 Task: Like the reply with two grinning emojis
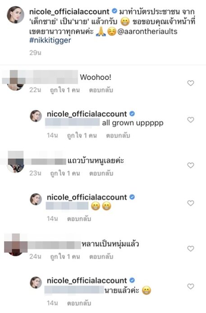pos(191,203)
